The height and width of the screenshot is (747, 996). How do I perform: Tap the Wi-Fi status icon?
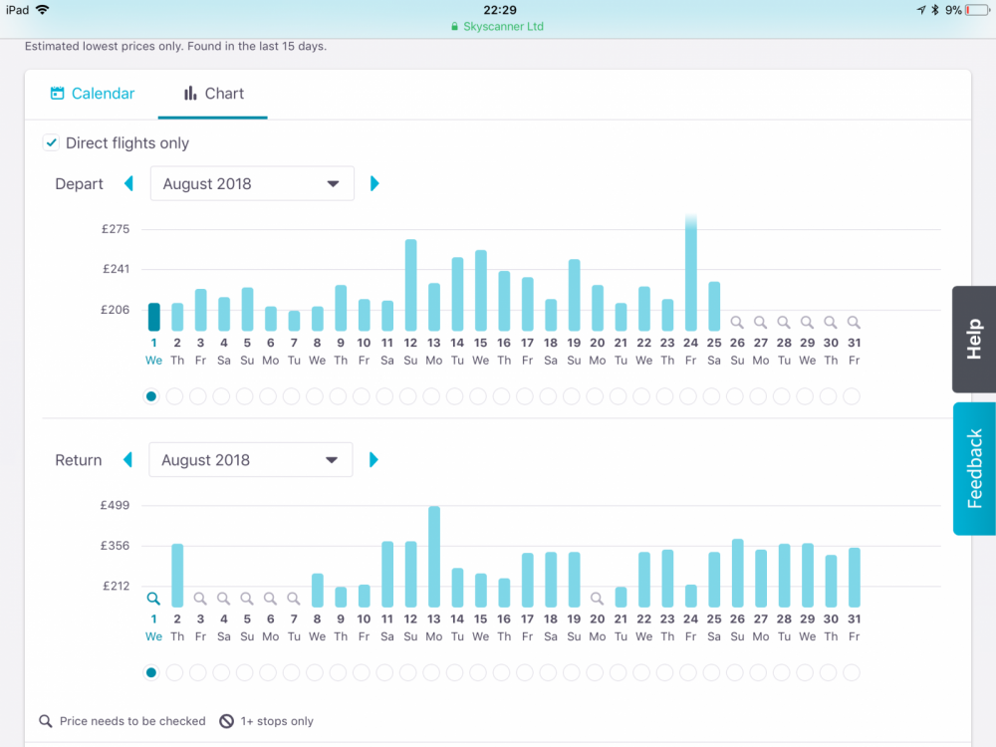click(43, 10)
